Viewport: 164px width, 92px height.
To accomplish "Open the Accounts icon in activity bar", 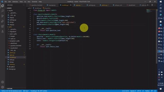I will [x=3, y=82].
